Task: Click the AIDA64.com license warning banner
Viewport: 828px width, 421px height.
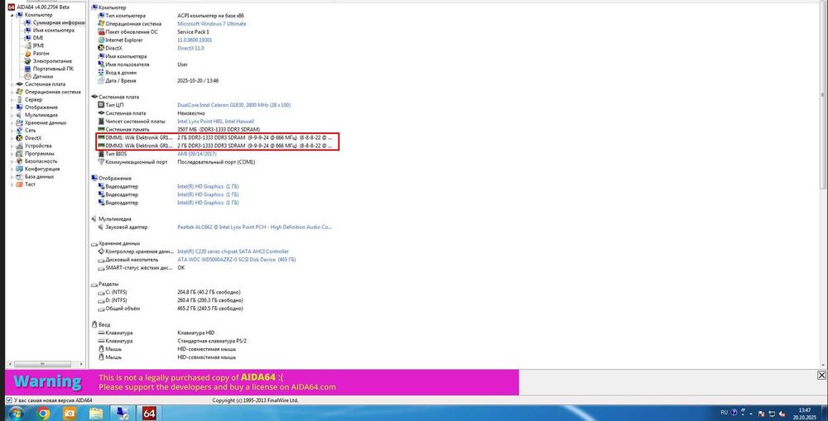Action: [262, 382]
